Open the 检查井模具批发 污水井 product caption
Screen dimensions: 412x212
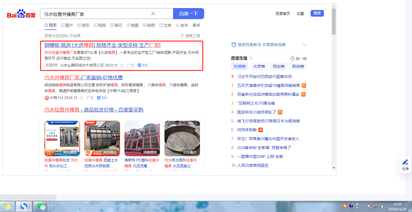coord(62,163)
